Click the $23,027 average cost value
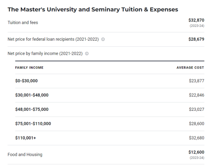The height and width of the screenshot is (166, 211). point(196,109)
